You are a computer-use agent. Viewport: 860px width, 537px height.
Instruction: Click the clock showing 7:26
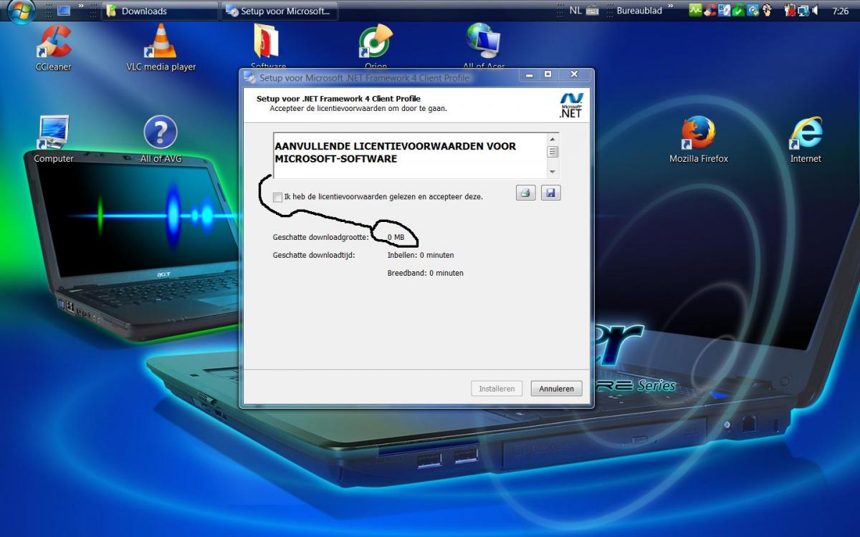pyautogui.click(x=841, y=11)
